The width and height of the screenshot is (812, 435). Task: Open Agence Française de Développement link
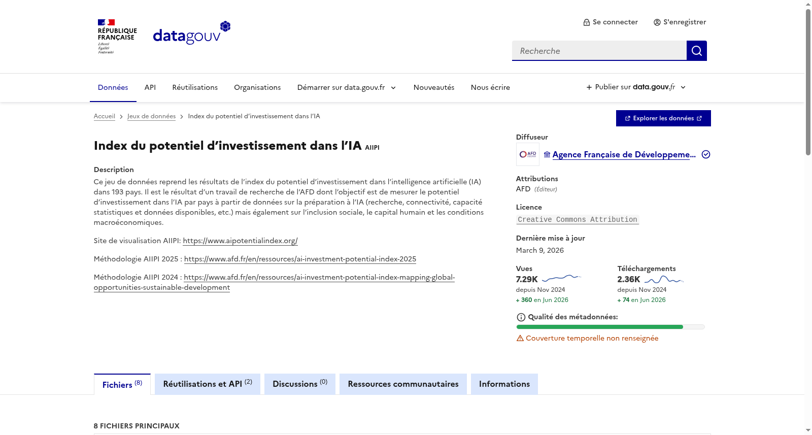click(624, 154)
